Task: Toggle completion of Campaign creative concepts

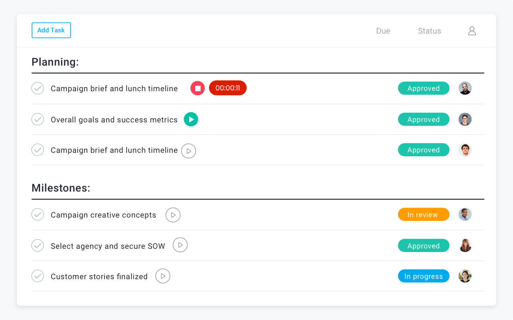Action: click(x=37, y=214)
